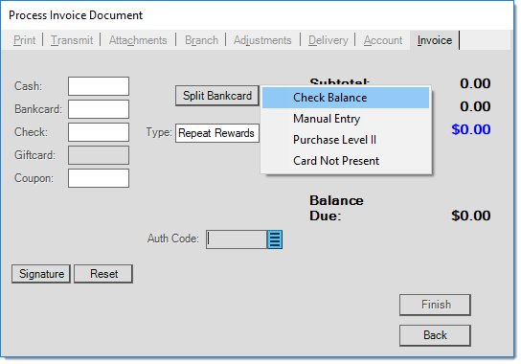The width and height of the screenshot is (521, 364).
Task: Click the blue $0.00 total value
Action: pyautogui.click(x=471, y=129)
